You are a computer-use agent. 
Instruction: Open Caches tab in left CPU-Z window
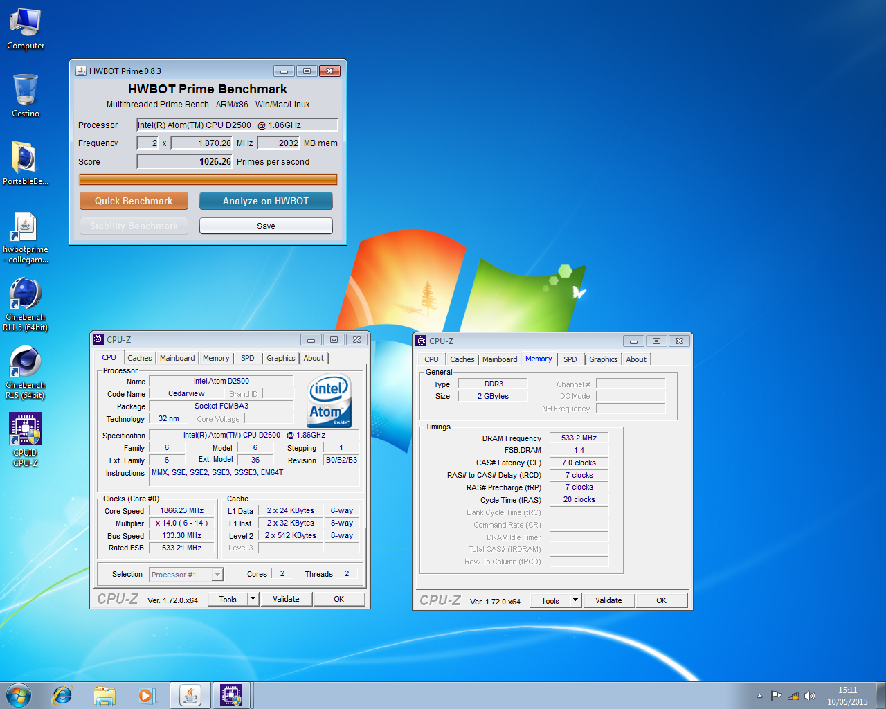(140, 358)
